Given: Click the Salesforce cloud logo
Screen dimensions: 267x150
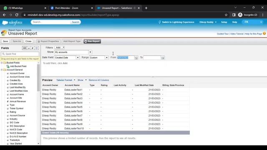Looking at the screenshot, I should [12, 22].
